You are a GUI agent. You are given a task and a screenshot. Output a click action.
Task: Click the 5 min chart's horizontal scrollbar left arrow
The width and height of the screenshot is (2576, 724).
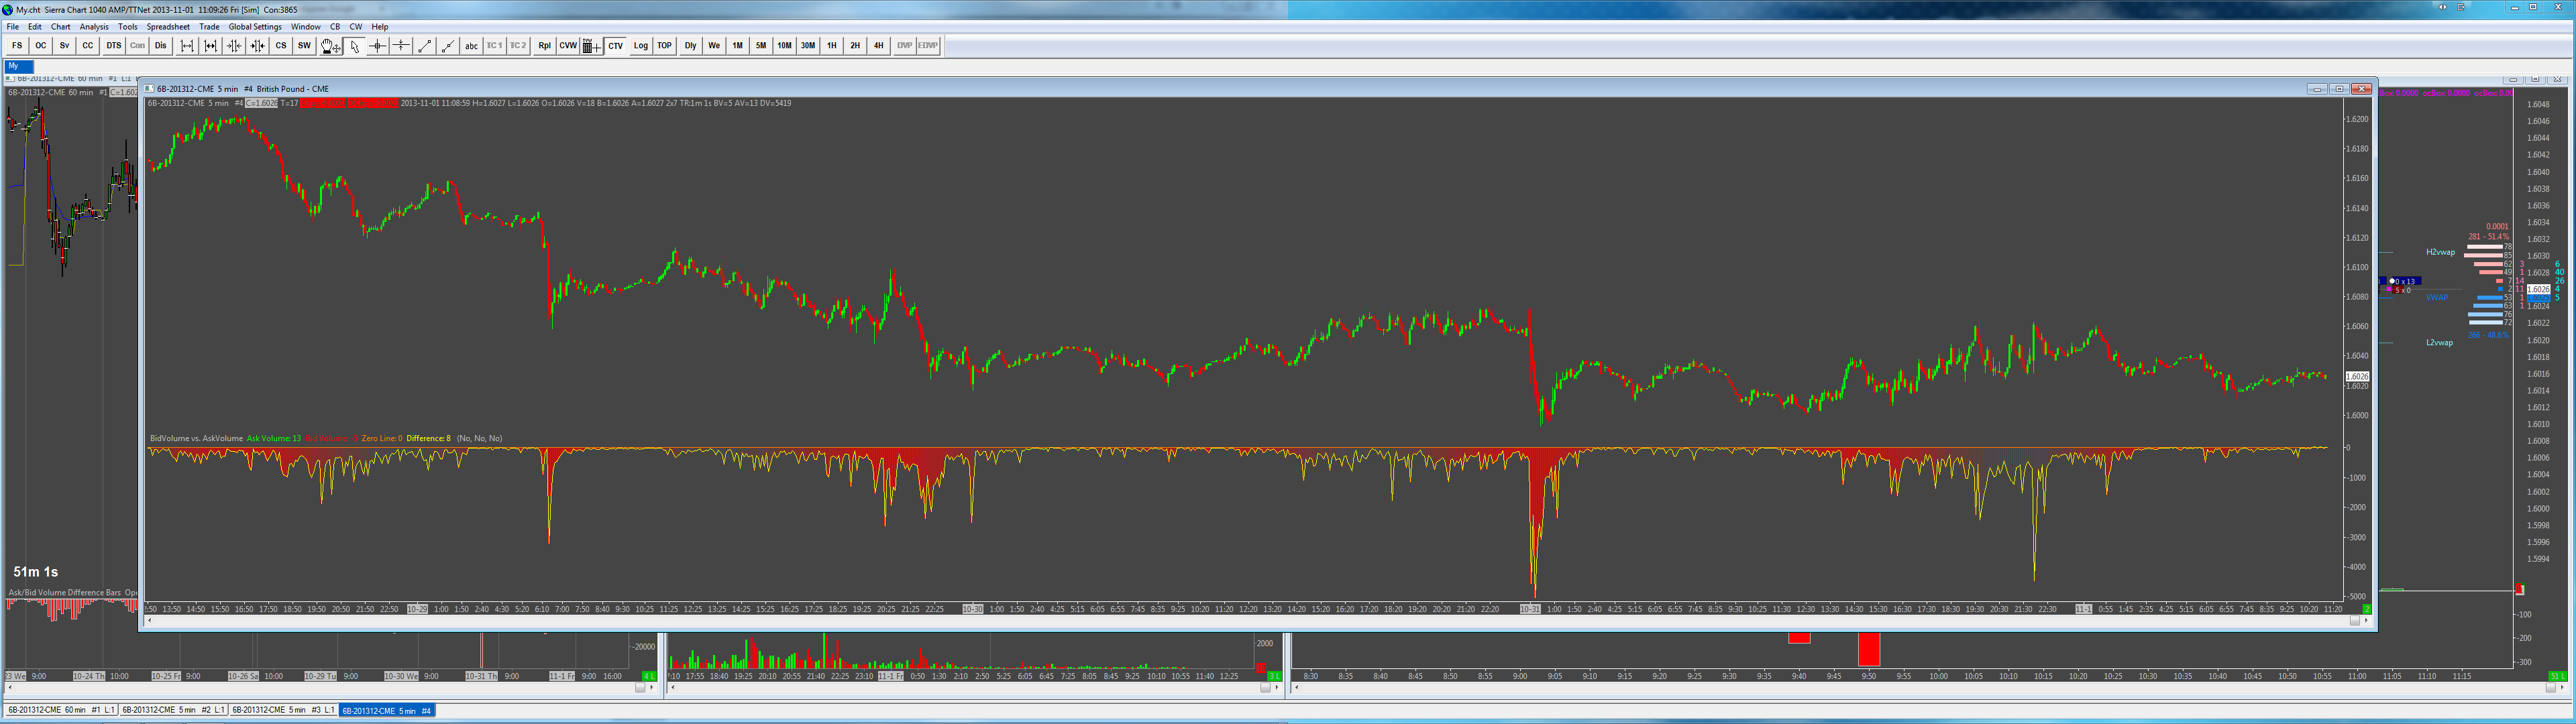click(x=150, y=621)
